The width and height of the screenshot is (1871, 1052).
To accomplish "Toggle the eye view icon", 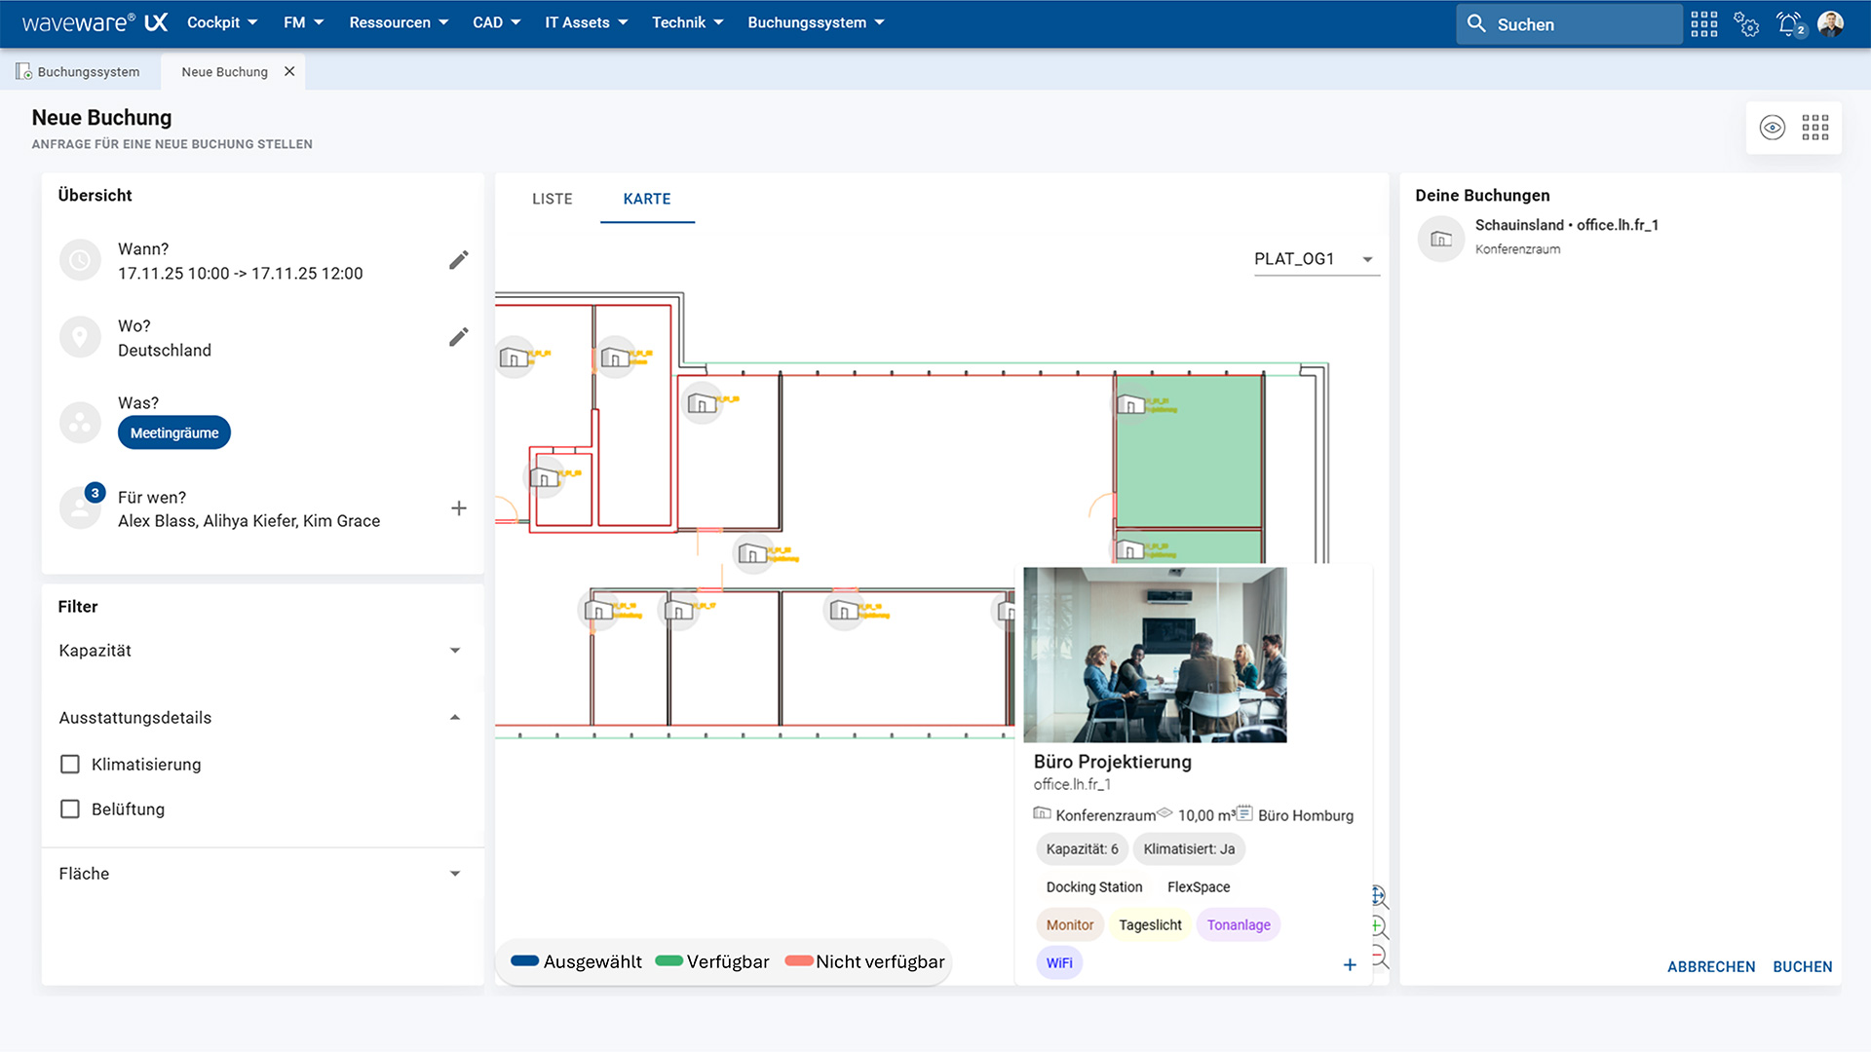I will point(1772,128).
